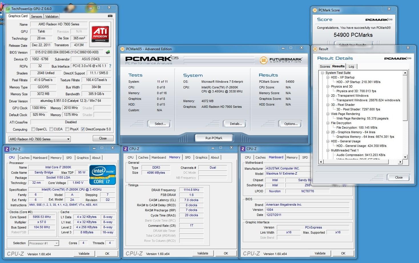The height and width of the screenshot is (263, 419).
Task: Click the GPU-Z Close button
Action: pos(103,138)
